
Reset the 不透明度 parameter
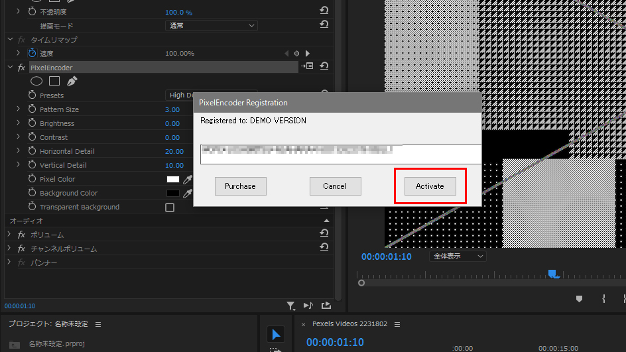click(324, 11)
